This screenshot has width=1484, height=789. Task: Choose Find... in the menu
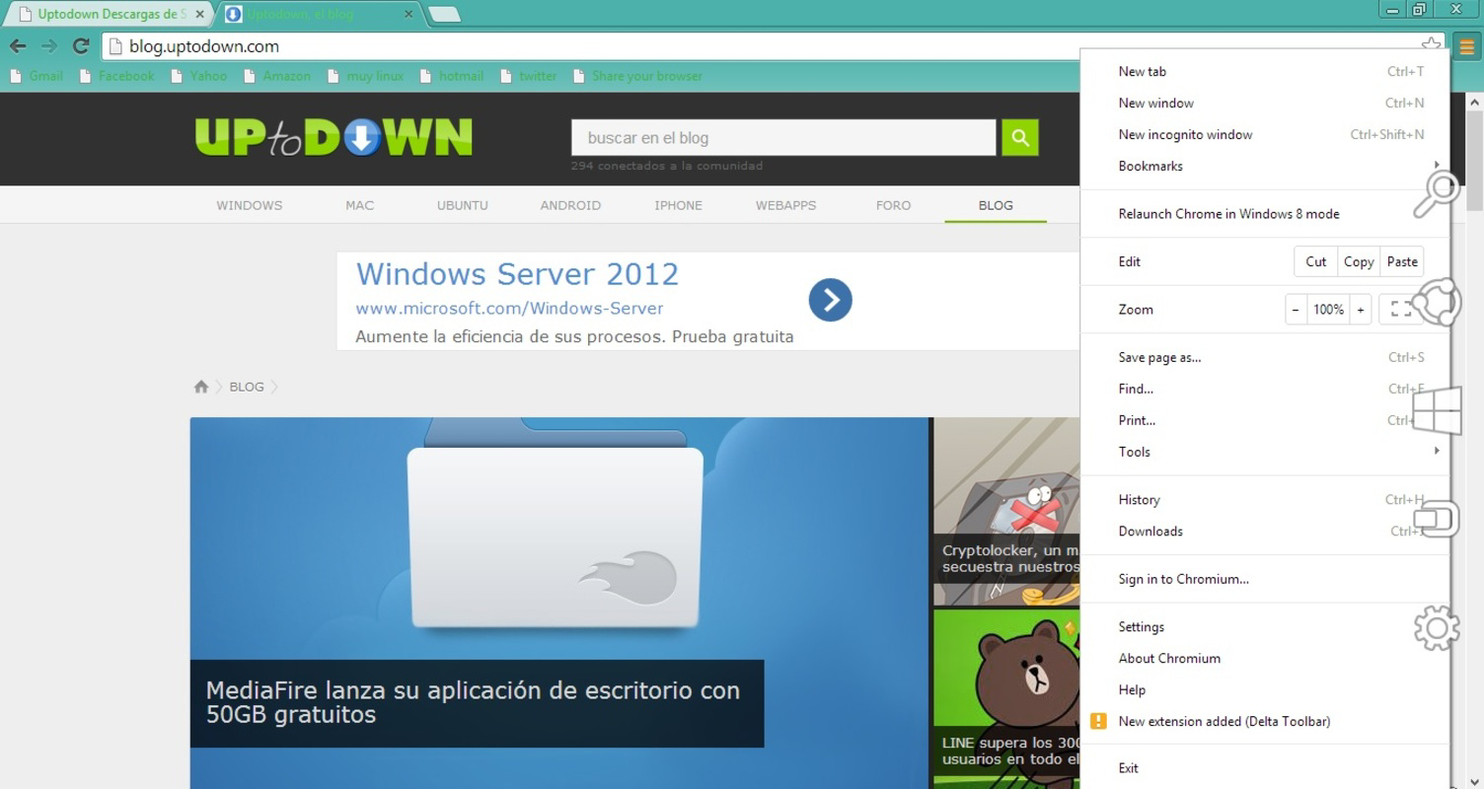click(x=1265, y=389)
